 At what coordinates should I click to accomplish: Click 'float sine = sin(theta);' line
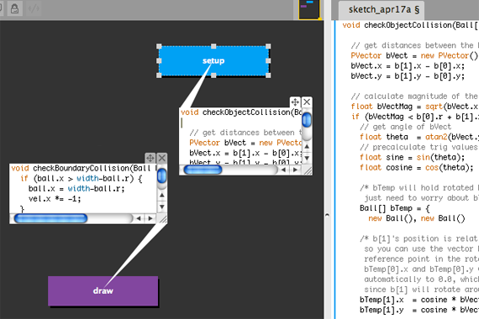(412, 157)
